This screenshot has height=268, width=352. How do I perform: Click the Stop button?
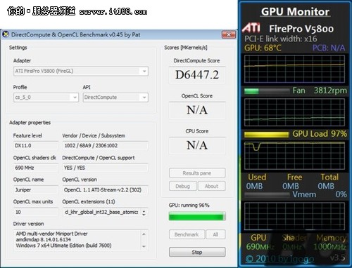click(197, 252)
